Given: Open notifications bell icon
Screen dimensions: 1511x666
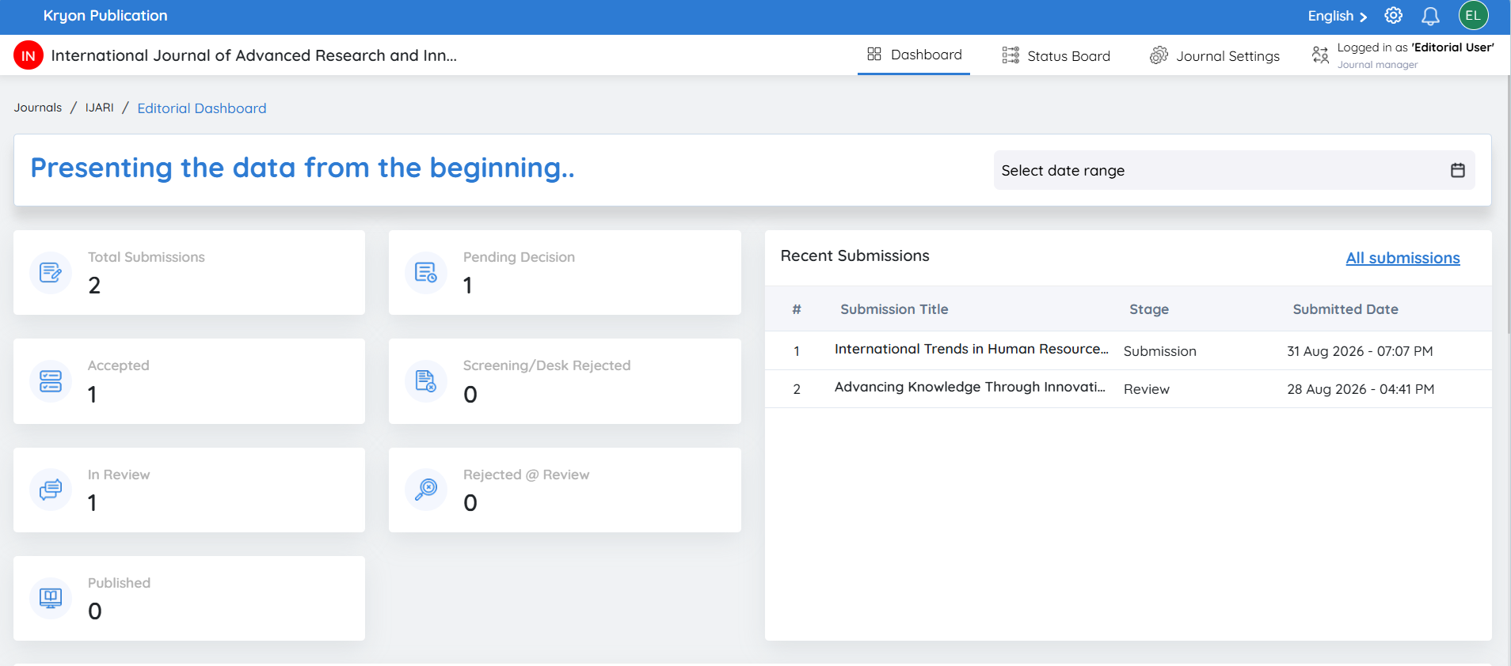Looking at the screenshot, I should pos(1430,16).
